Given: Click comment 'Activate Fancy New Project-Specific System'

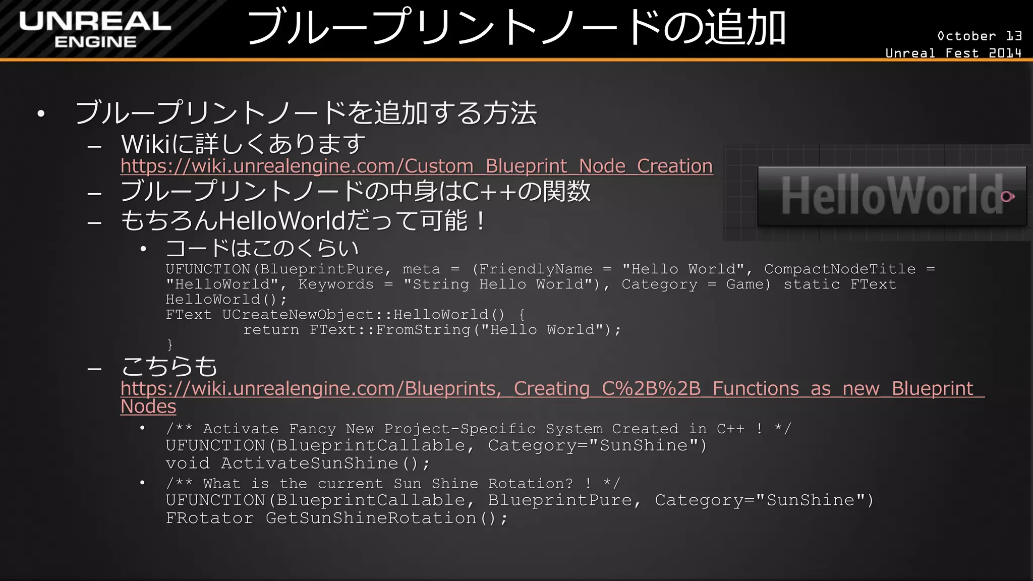Looking at the screenshot, I should coord(479,429).
